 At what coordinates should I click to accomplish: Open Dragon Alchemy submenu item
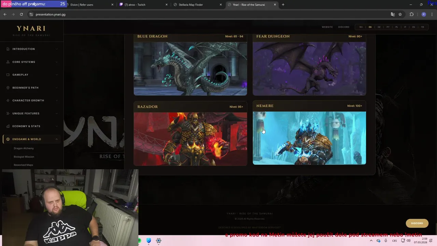[x=24, y=148]
